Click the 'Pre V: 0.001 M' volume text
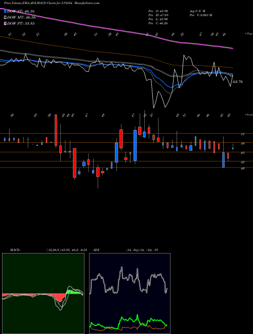Image resolution: width=253 pixels, height=334 pixels. click(x=200, y=15)
